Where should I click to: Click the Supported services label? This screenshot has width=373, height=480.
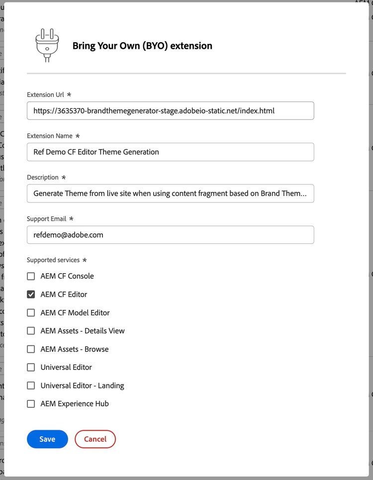(53, 260)
